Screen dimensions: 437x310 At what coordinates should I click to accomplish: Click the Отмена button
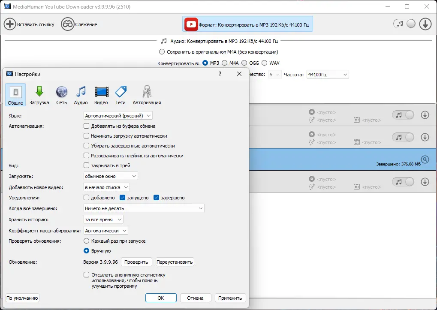196,298
